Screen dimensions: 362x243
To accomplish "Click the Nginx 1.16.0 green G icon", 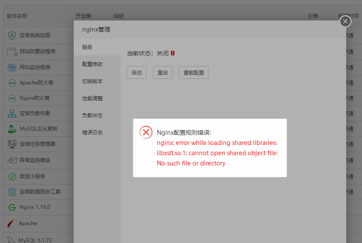I will (12, 207).
